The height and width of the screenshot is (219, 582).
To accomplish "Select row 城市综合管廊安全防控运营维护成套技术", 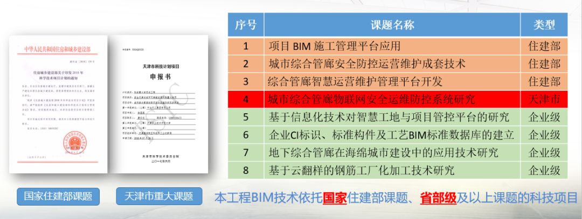I will pyautogui.click(x=398, y=64).
